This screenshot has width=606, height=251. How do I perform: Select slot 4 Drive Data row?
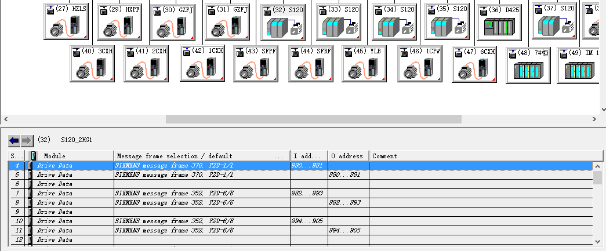[x=301, y=166]
